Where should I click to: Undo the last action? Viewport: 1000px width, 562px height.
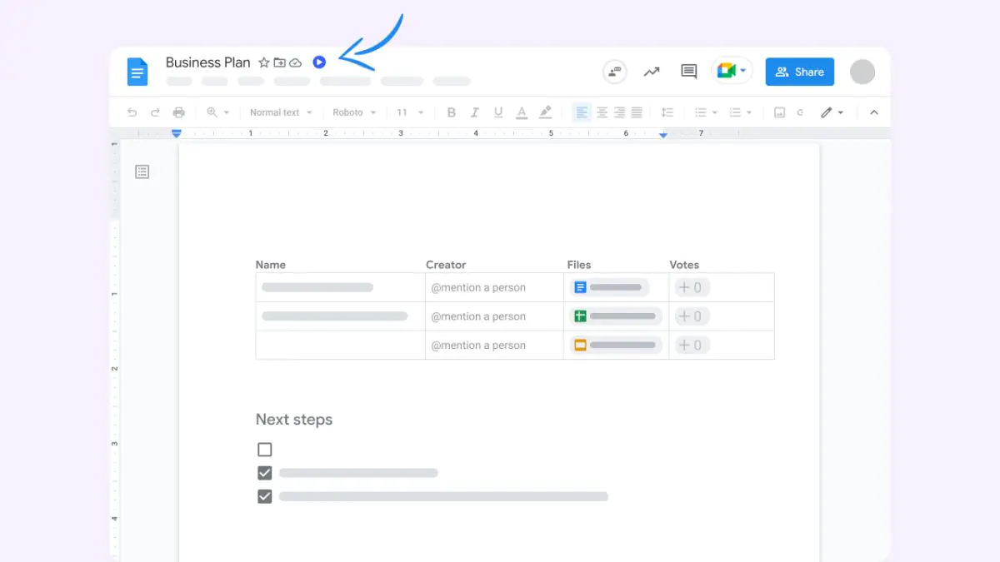point(132,112)
